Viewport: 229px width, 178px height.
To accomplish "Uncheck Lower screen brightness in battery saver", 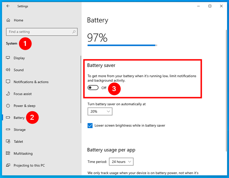I will coord(90,125).
